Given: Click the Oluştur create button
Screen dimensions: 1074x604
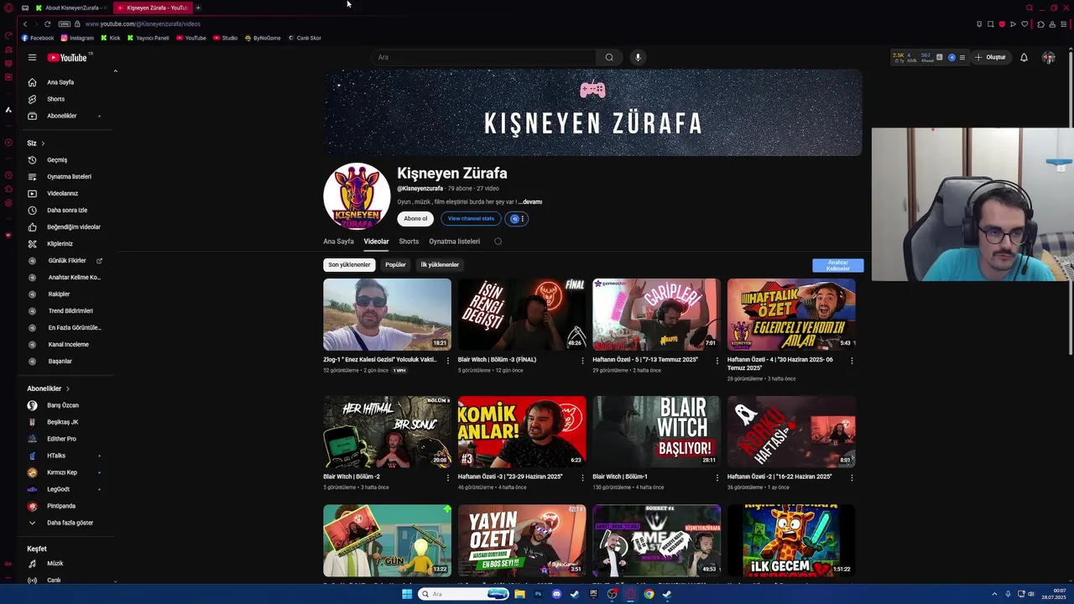Looking at the screenshot, I should tap(990, 57).
